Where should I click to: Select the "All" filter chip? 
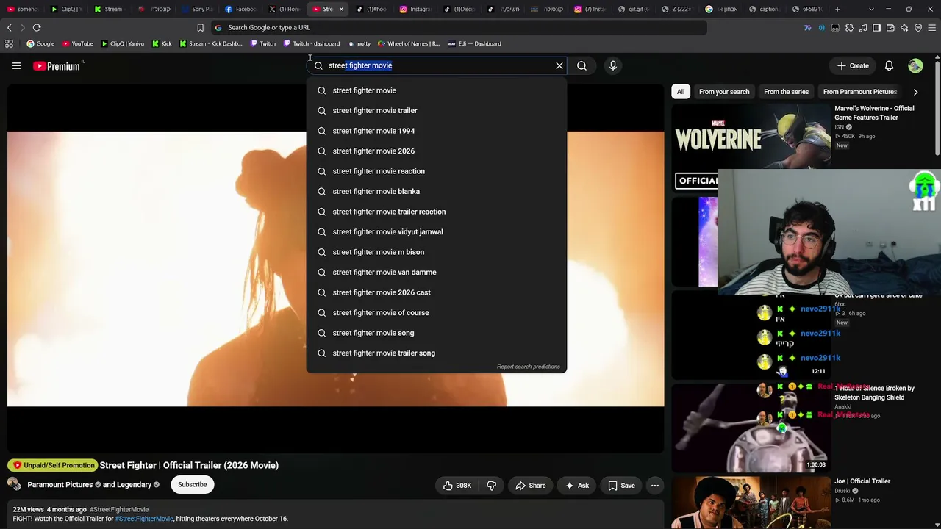coord(681,92)
